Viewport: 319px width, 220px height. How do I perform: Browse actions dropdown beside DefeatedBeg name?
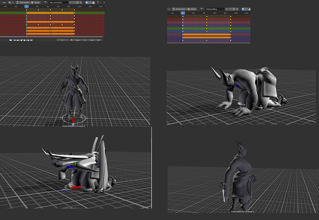point(202,9)
